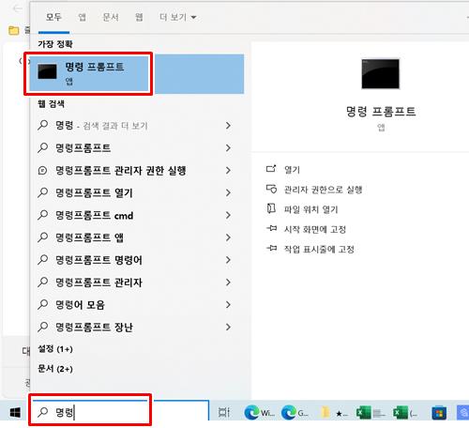The width and height of the screenshot is (469, 428).
Task: Open Task View on the taskbar
Action: [224, 412]
